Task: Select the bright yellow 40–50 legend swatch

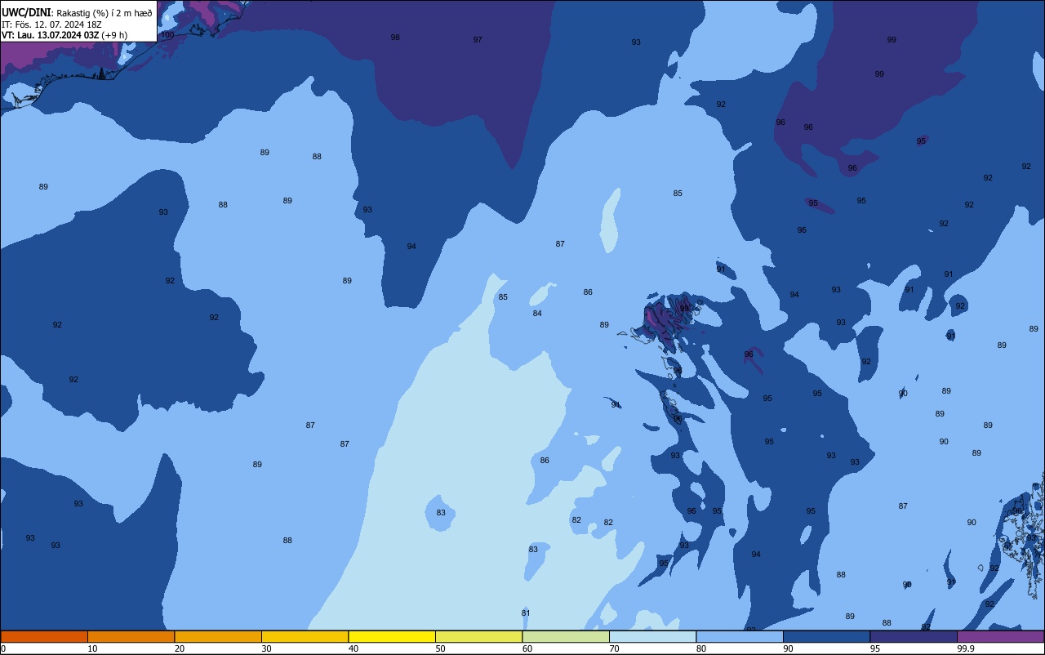Action: pos(392,636)
